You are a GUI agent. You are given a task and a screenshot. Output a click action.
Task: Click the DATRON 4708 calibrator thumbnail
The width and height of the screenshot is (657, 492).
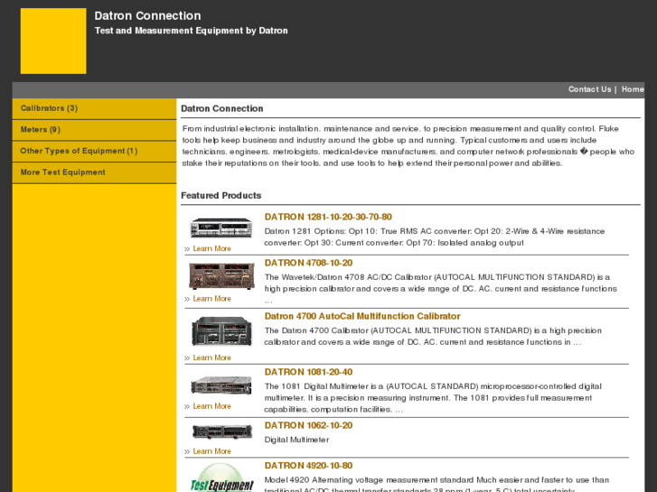tap(221, 276)
